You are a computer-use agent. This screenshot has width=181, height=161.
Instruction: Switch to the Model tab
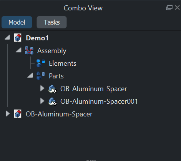17,22
